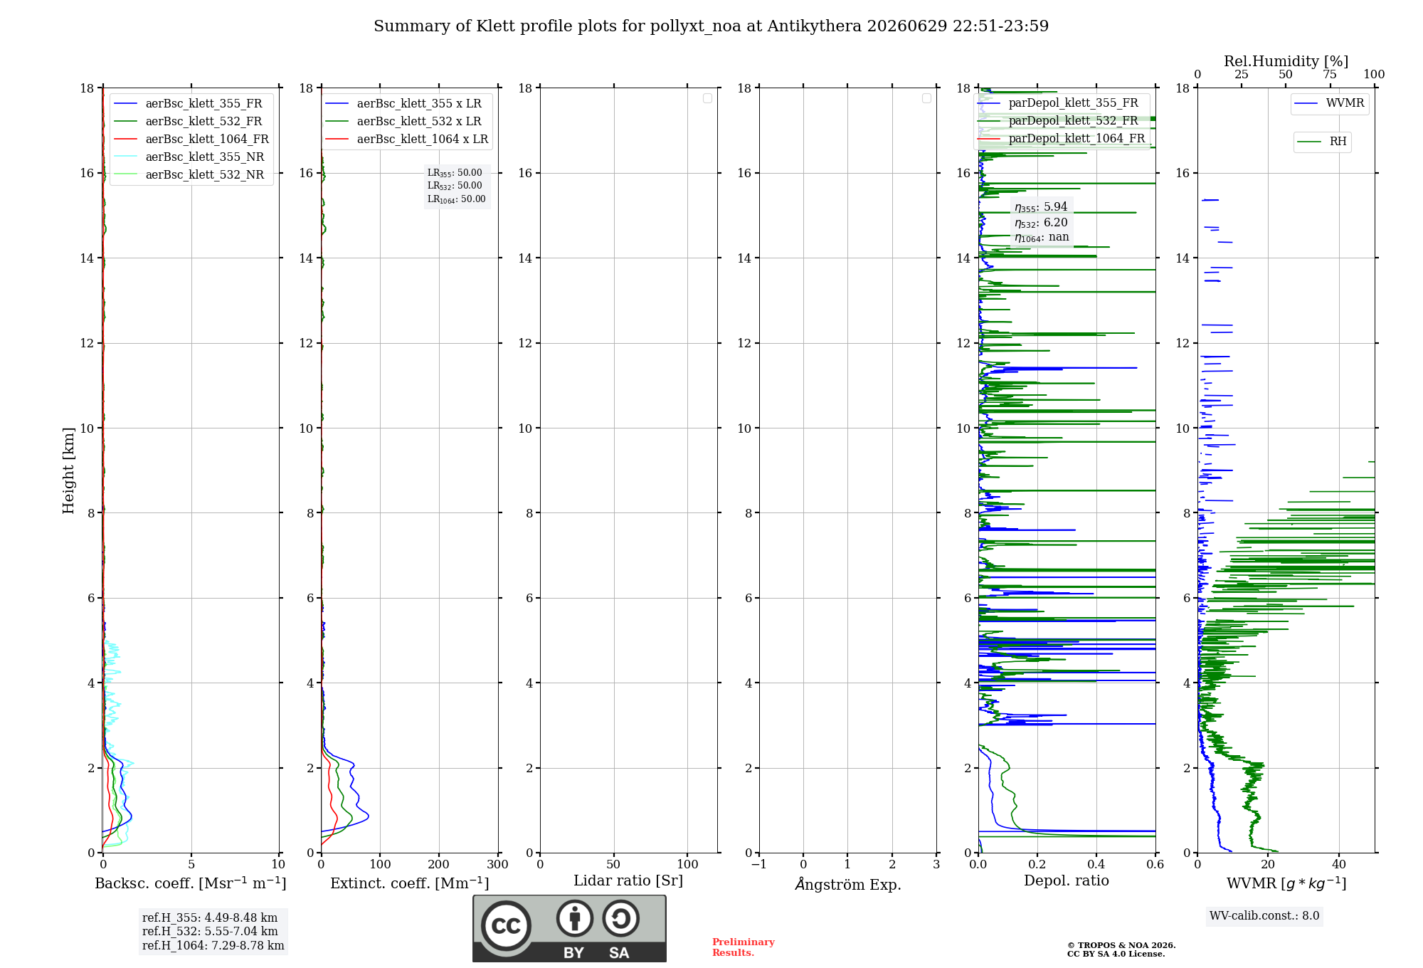Click the RH legend entry
The image size is (1423, 968).
[x=1323, y=142]
